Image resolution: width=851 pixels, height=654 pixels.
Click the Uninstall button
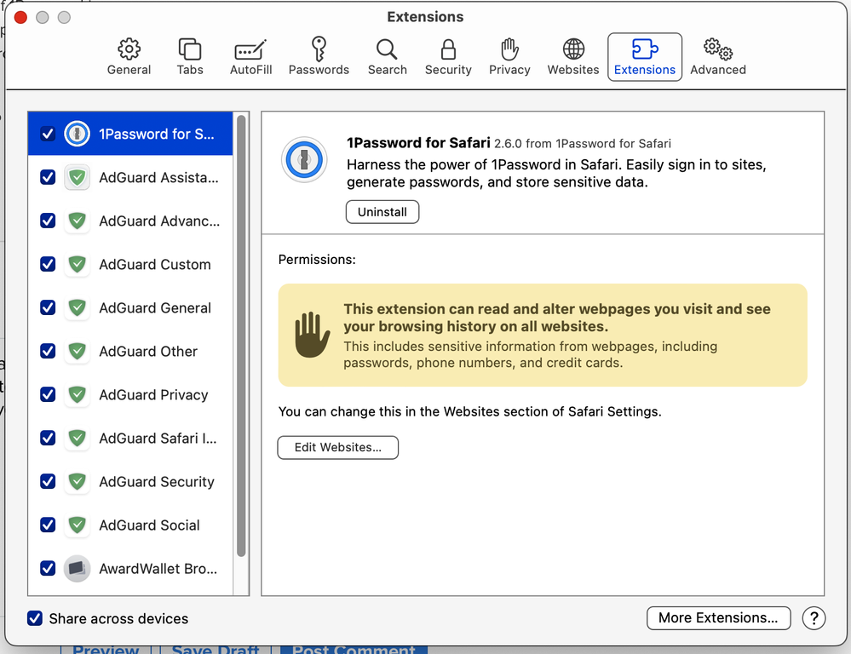click(x=382, y=212)
